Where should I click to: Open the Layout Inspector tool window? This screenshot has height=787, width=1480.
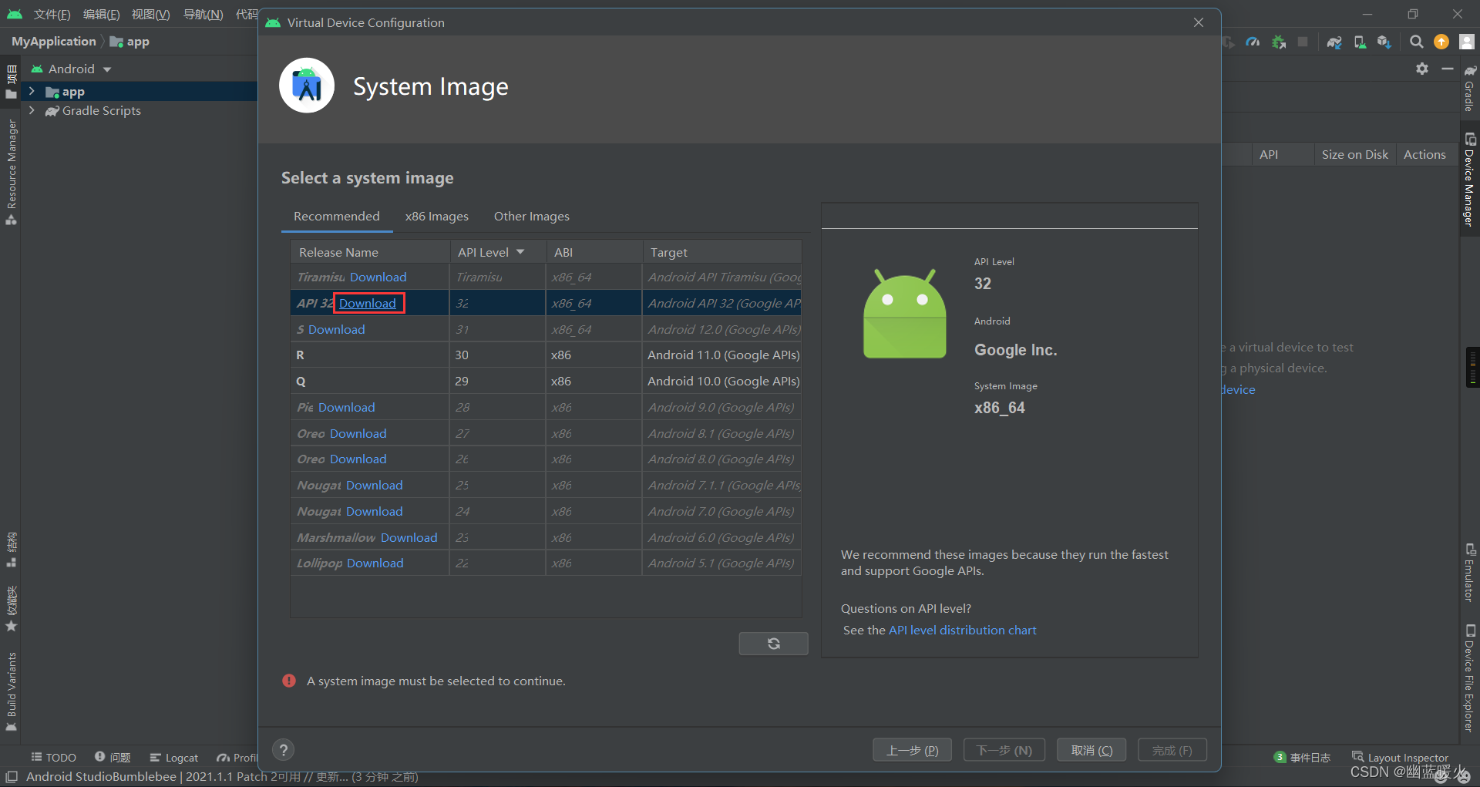tap(1400, 758)
